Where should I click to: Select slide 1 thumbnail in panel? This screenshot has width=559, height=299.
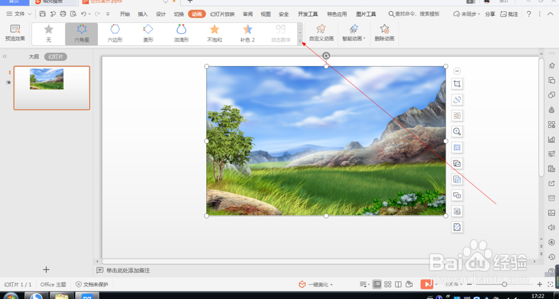pyautogui.click(x=51, y=88)
